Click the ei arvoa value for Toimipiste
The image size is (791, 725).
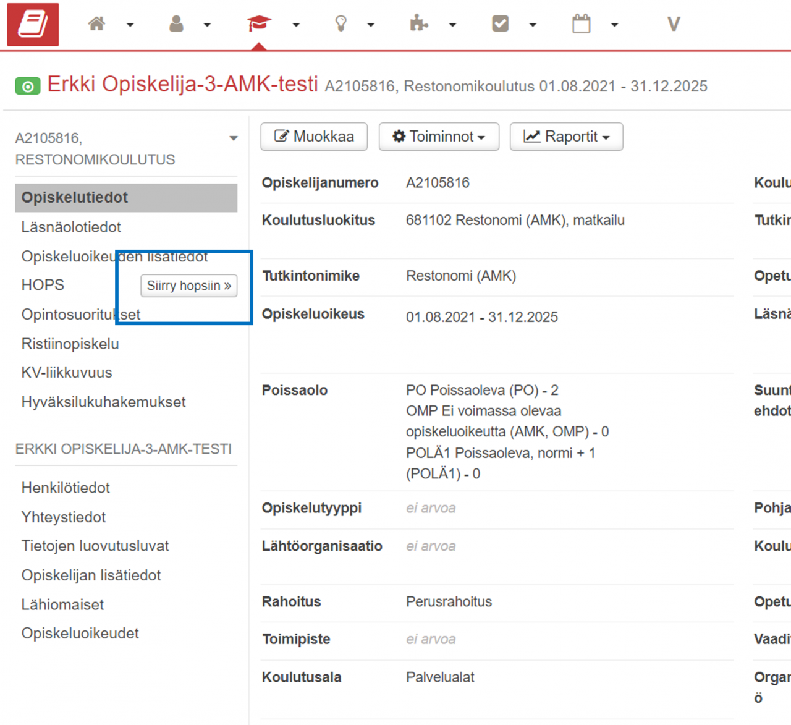click(x=431, y=639)
